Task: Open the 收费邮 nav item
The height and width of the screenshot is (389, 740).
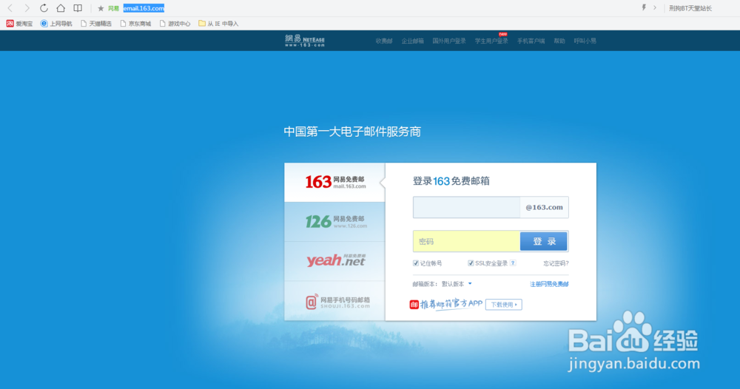Action: click(383, 41)
